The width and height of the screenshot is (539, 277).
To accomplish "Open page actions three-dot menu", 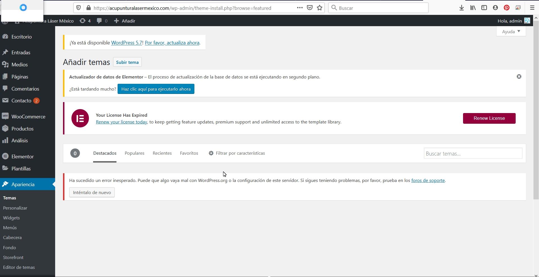I will (x=300, y=8).
